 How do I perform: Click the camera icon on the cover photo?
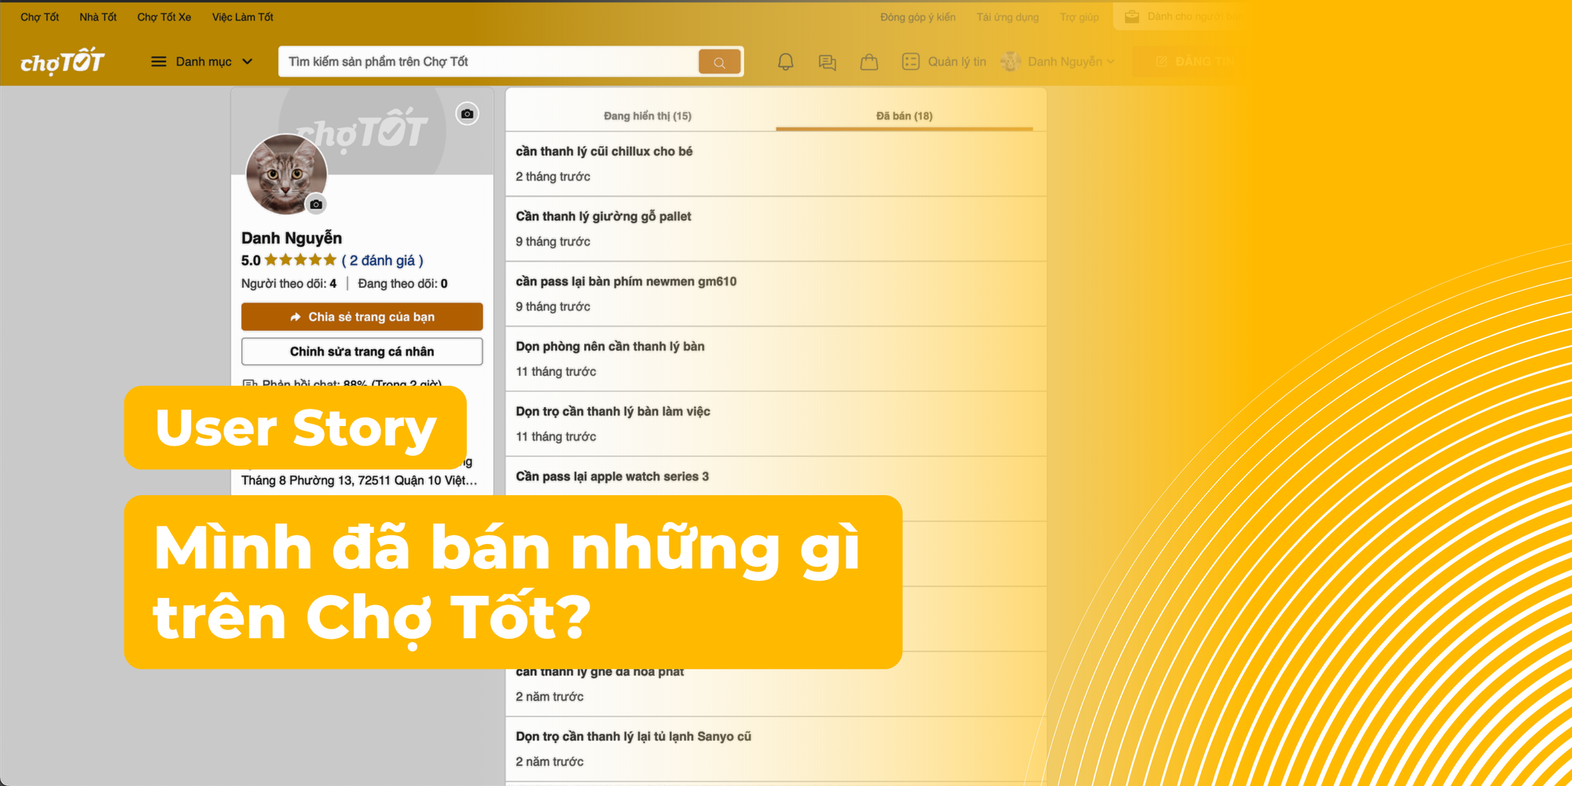pyautogui.click(x=467, y=113)
